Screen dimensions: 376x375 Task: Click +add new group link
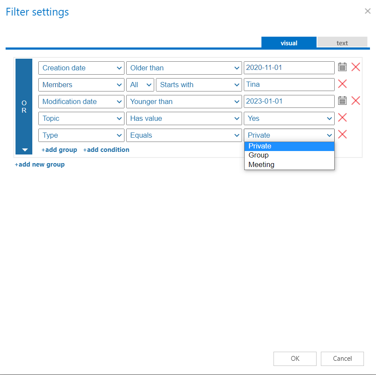pos(40,164)
